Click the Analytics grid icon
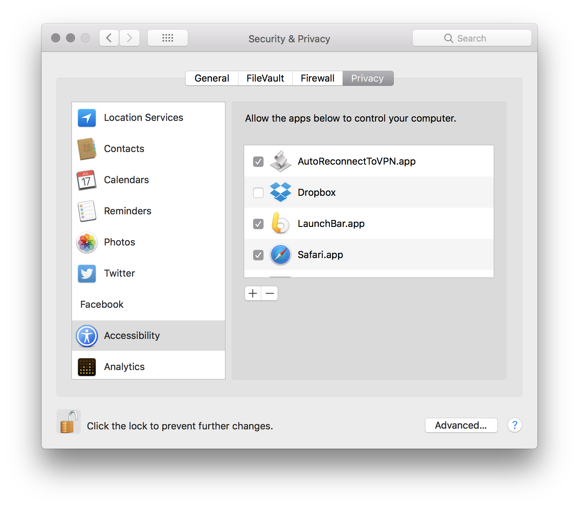Screen dimensions: 579x508 pos(87,367)
